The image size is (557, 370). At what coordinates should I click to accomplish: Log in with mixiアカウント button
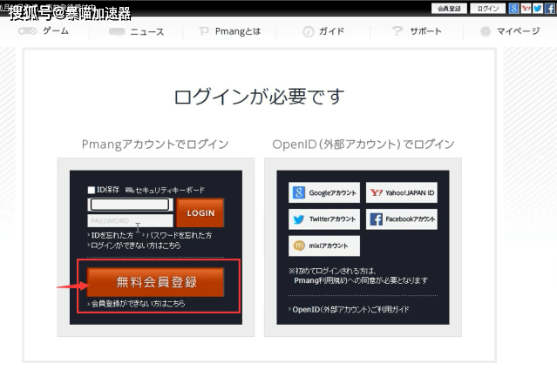point(324,246)
